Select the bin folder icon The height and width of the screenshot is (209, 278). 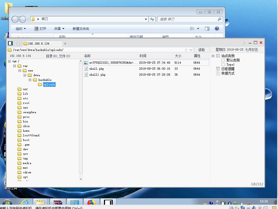click(x=20, y=121)
